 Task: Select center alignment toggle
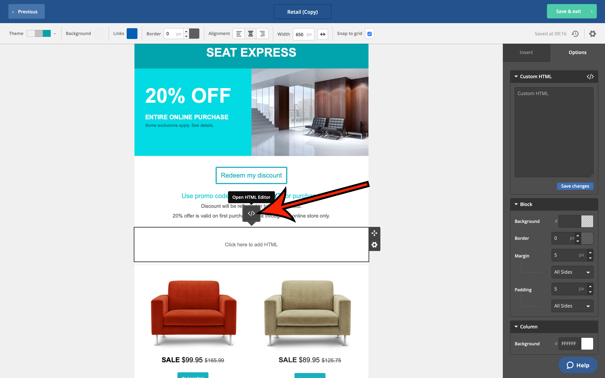pos(250,34)
